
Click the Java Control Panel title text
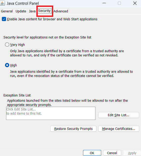[23, 3]
